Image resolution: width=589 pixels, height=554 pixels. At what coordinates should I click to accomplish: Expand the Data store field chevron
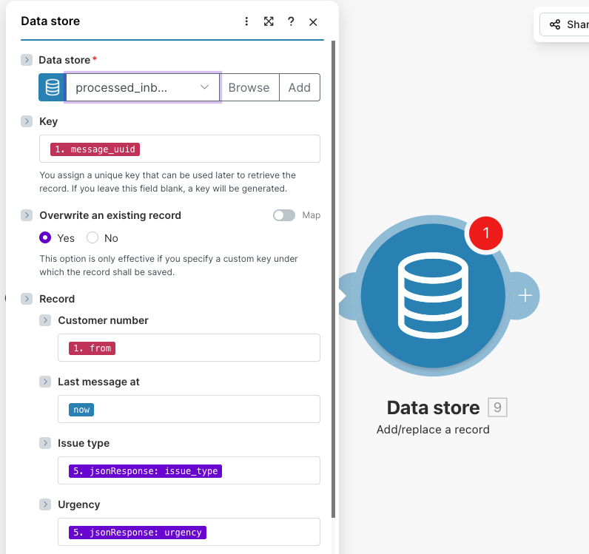[27, 60]
